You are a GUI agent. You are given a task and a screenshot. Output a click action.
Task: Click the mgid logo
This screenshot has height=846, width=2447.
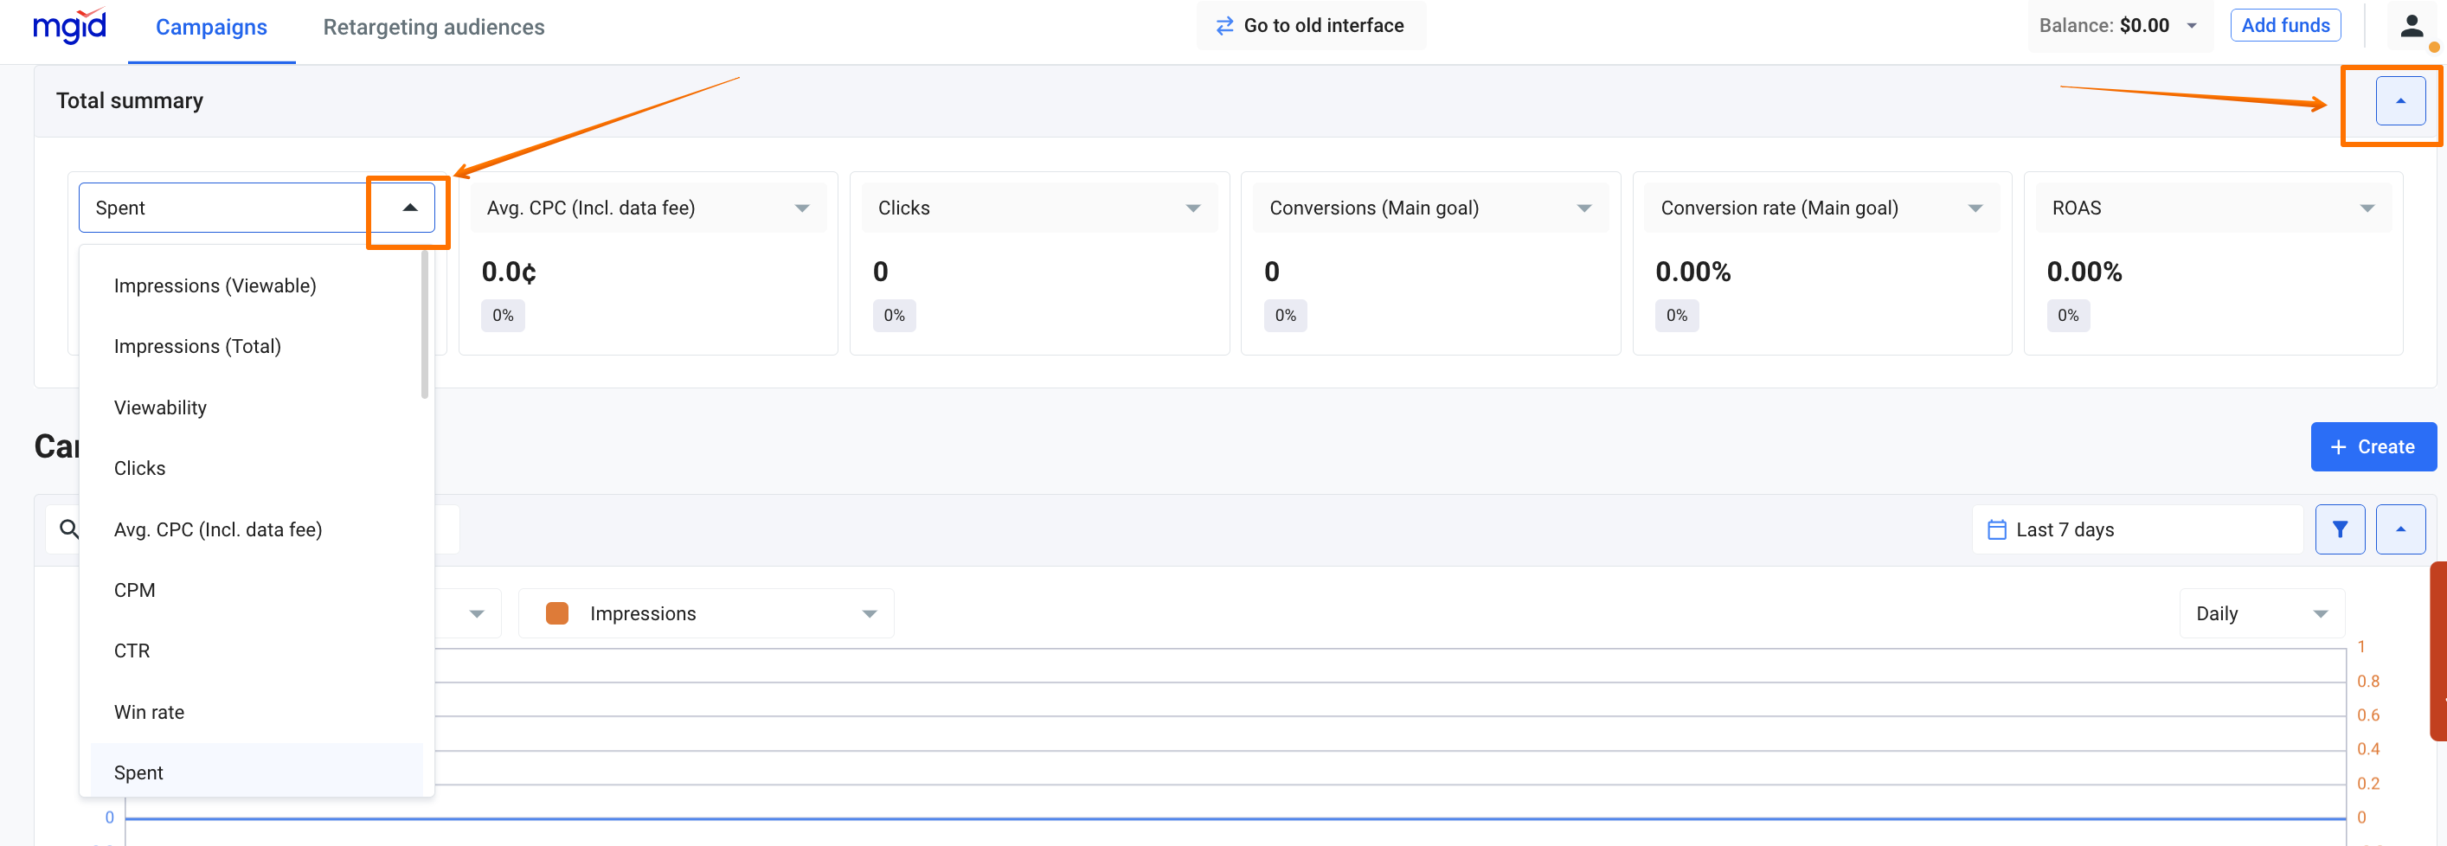(69, 26)
